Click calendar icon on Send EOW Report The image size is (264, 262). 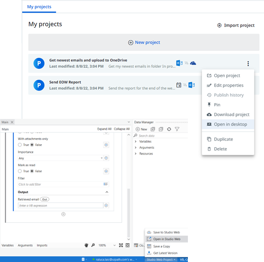click(179, 85)
